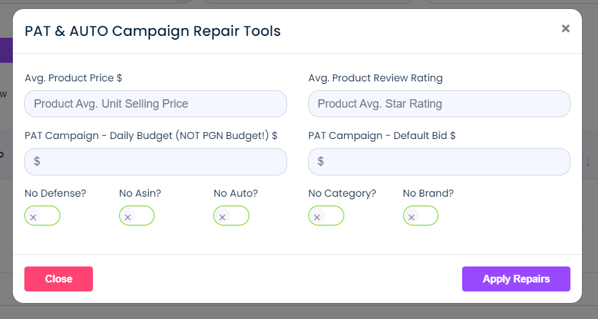Flip the No Brand? switch
Viewport: 598px width, 319px height.
[420, 216]
